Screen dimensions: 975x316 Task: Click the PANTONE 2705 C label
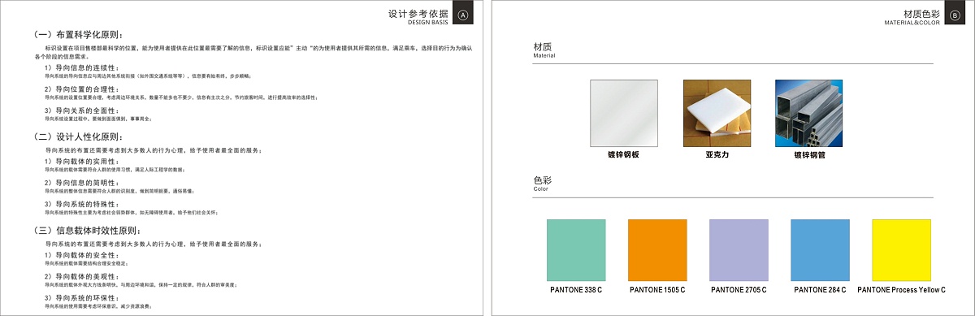[739, 289]
